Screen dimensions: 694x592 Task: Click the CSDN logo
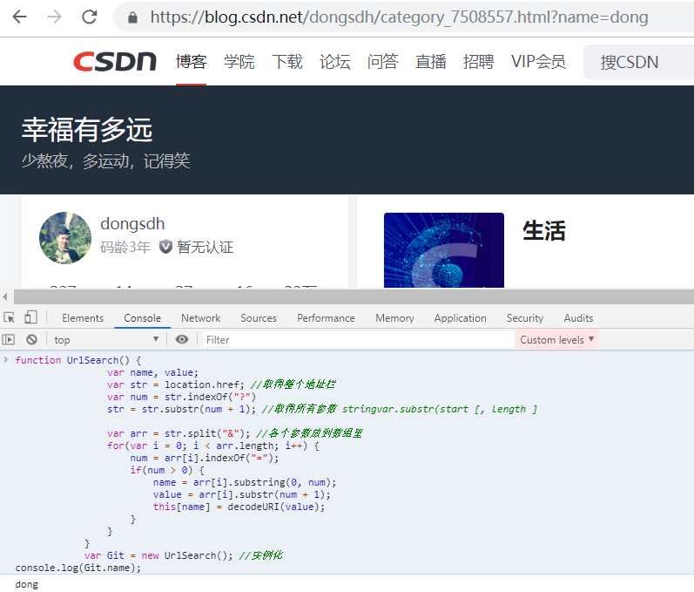pyautogui.click(x=115, y=61)
